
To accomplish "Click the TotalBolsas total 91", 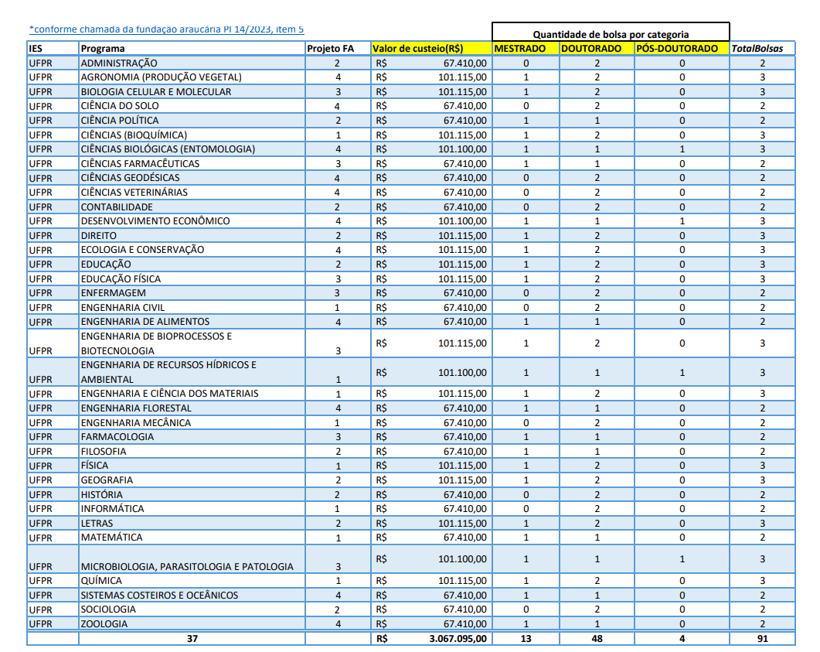I will [763, 638].
